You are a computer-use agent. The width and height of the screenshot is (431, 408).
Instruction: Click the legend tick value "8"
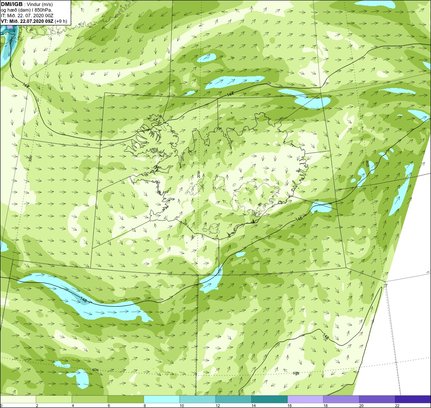coord(144,405)
